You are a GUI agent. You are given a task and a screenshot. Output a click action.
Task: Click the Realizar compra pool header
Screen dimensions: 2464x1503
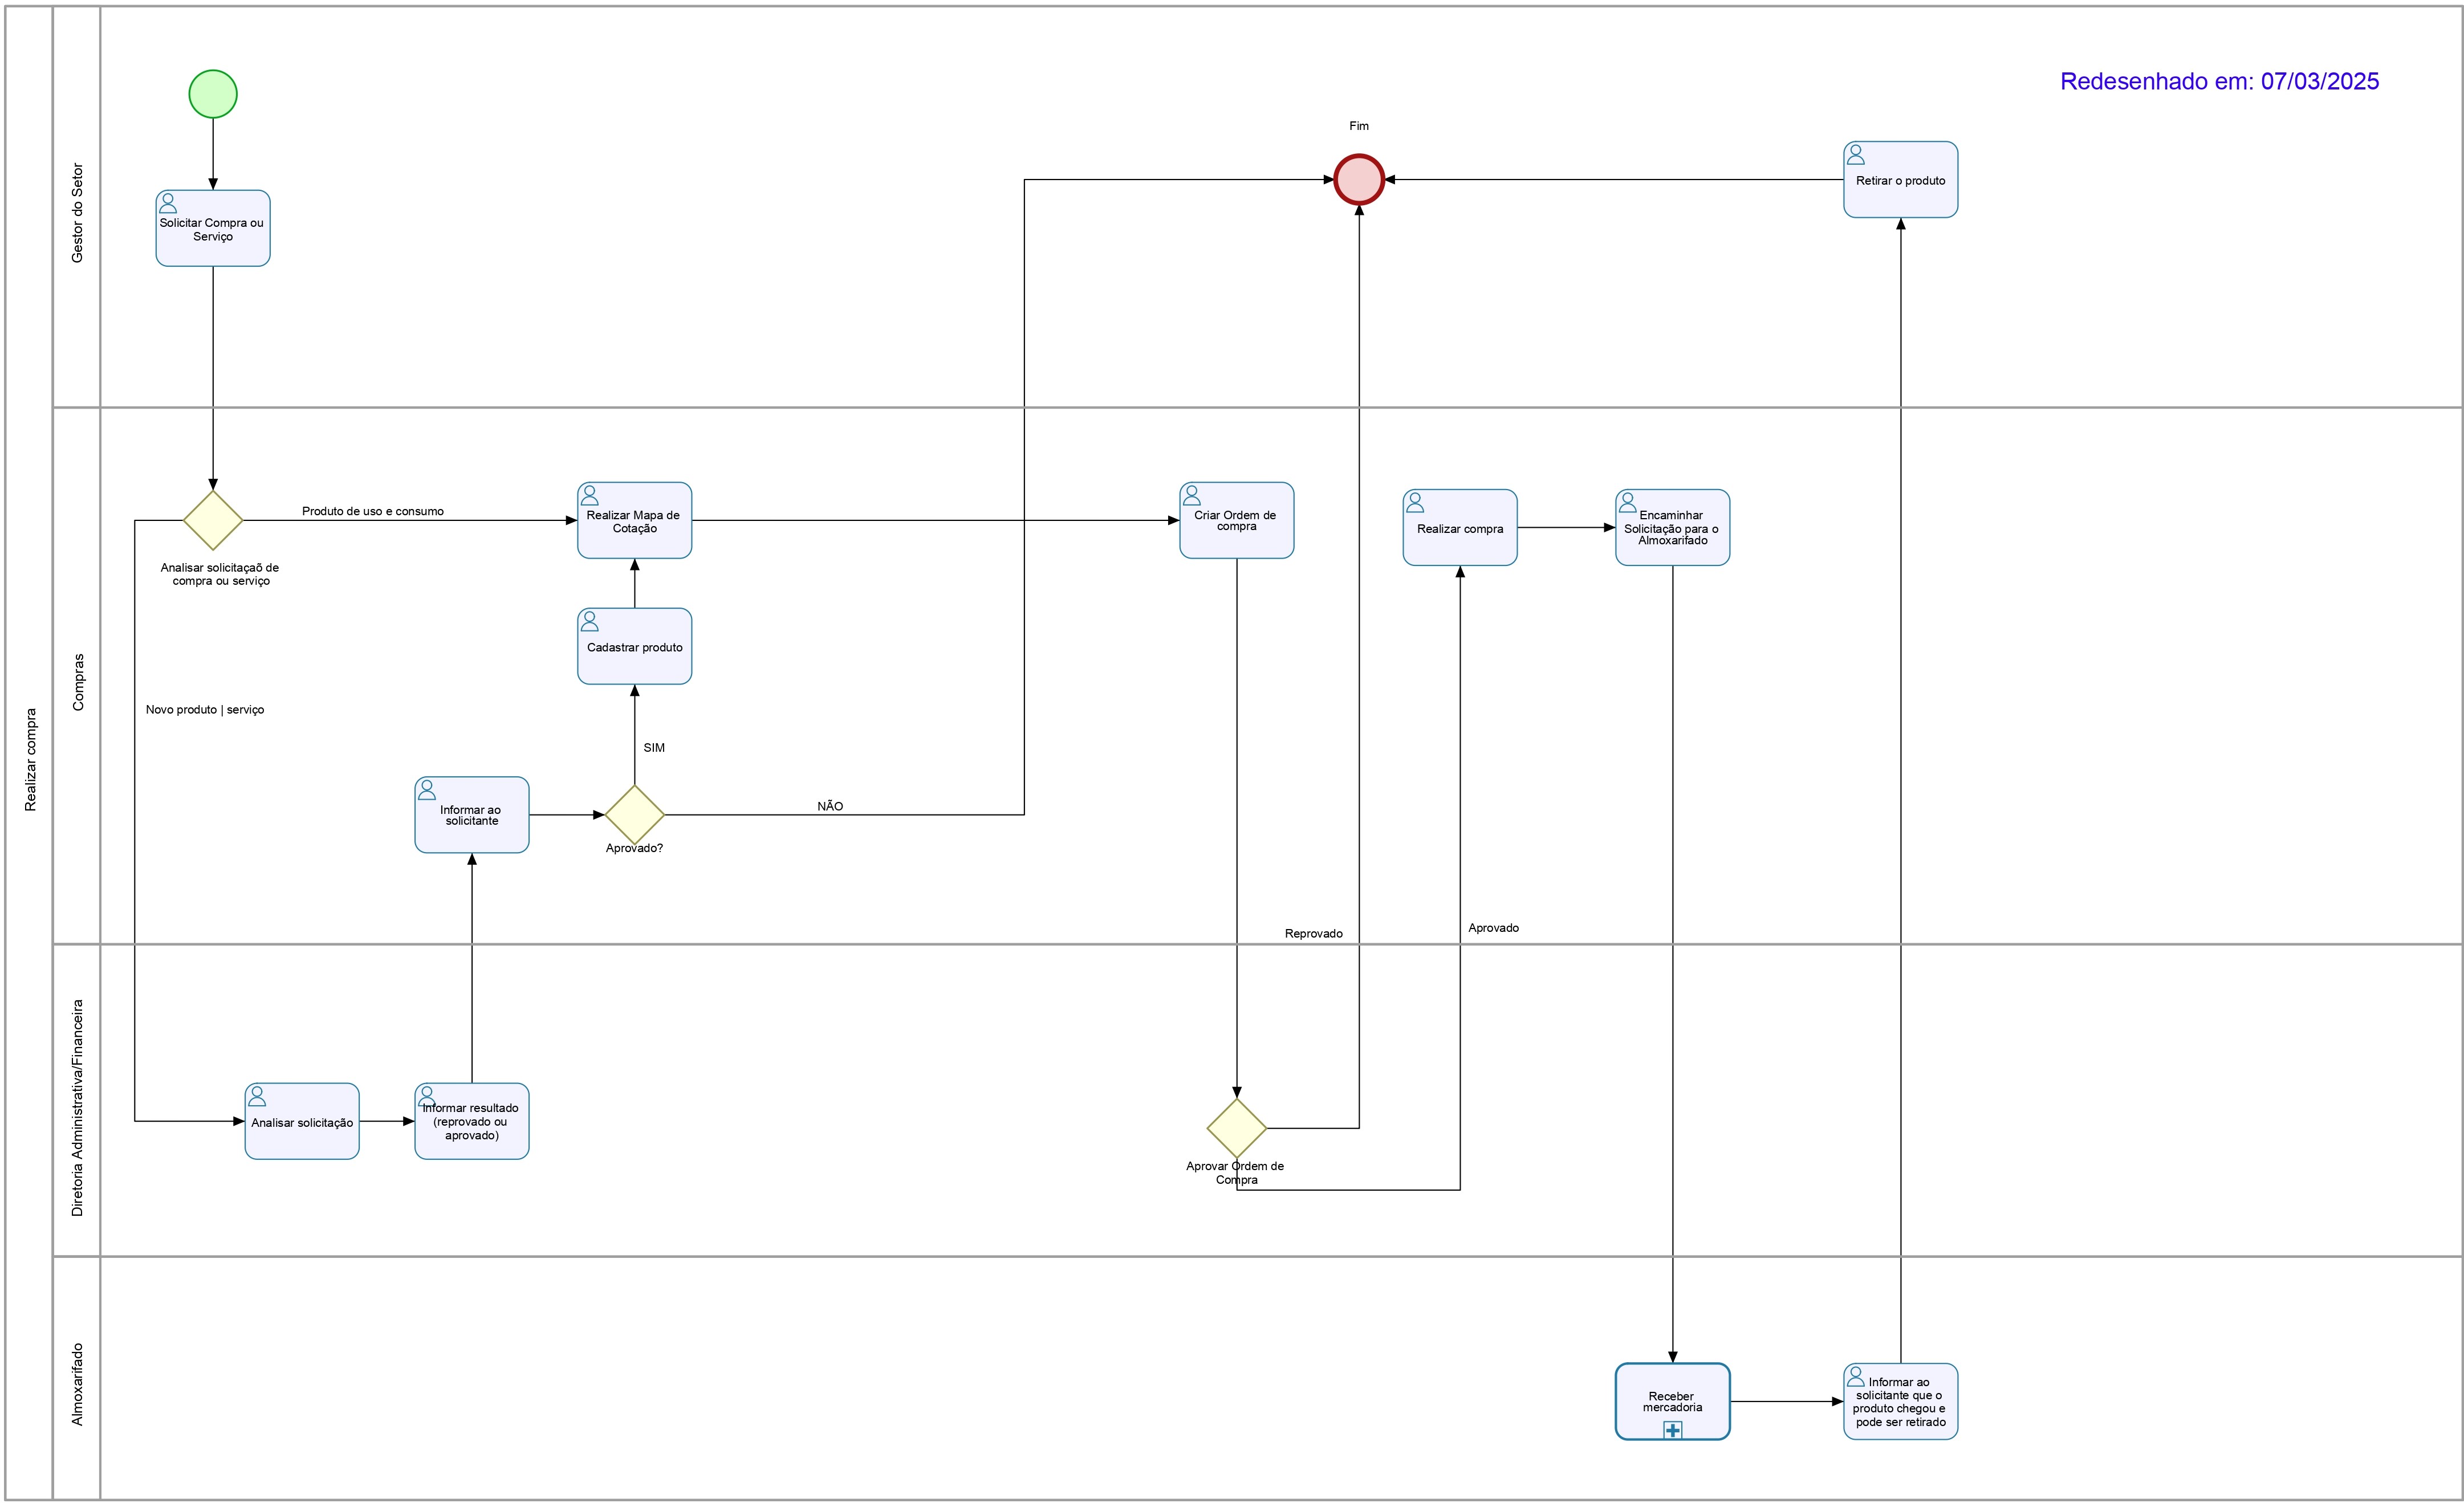(30, 760)
